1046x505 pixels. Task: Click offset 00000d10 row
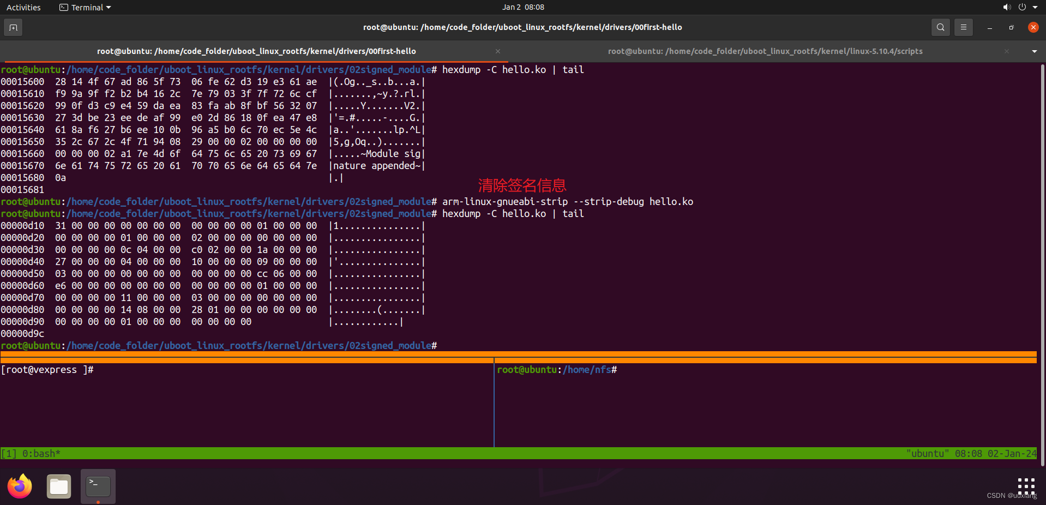point(213,226)
